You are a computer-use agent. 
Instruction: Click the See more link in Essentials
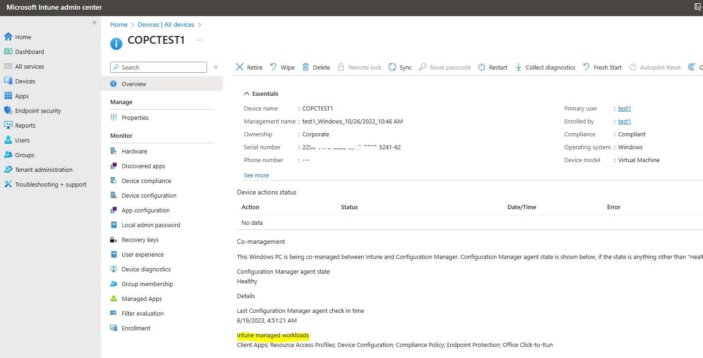click(x=256, y=175)
